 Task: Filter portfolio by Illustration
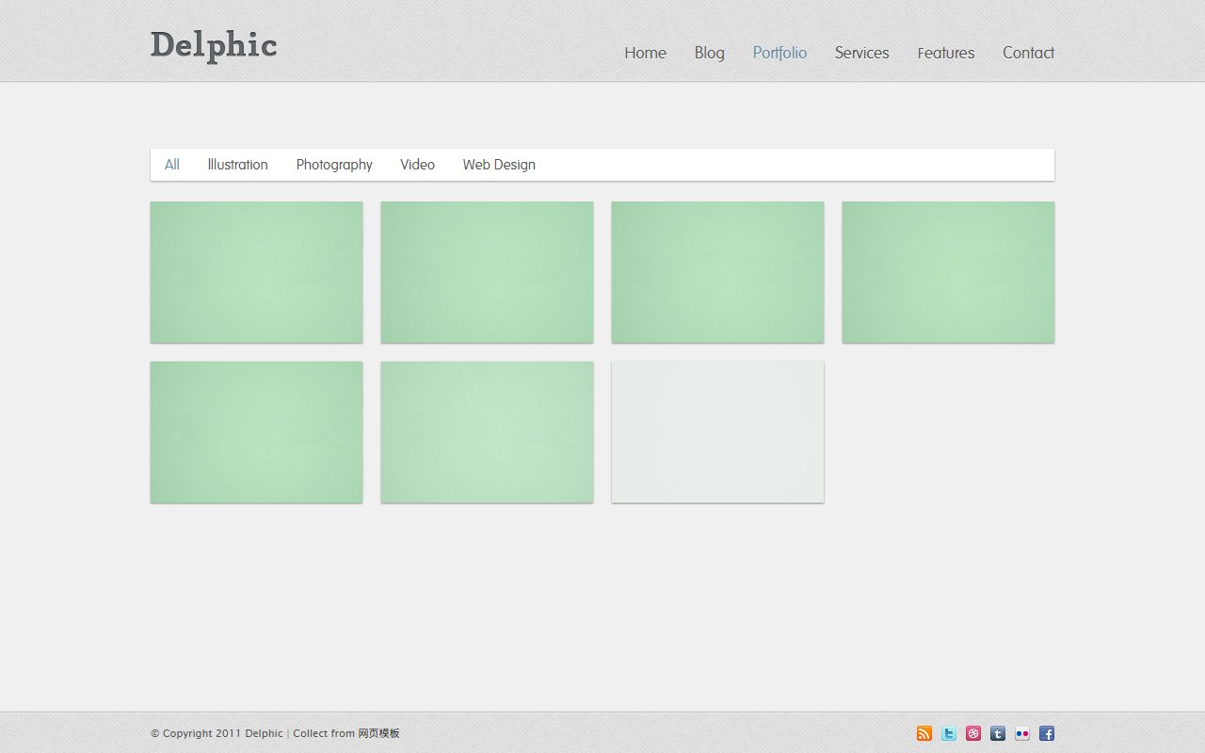(237, 165)
